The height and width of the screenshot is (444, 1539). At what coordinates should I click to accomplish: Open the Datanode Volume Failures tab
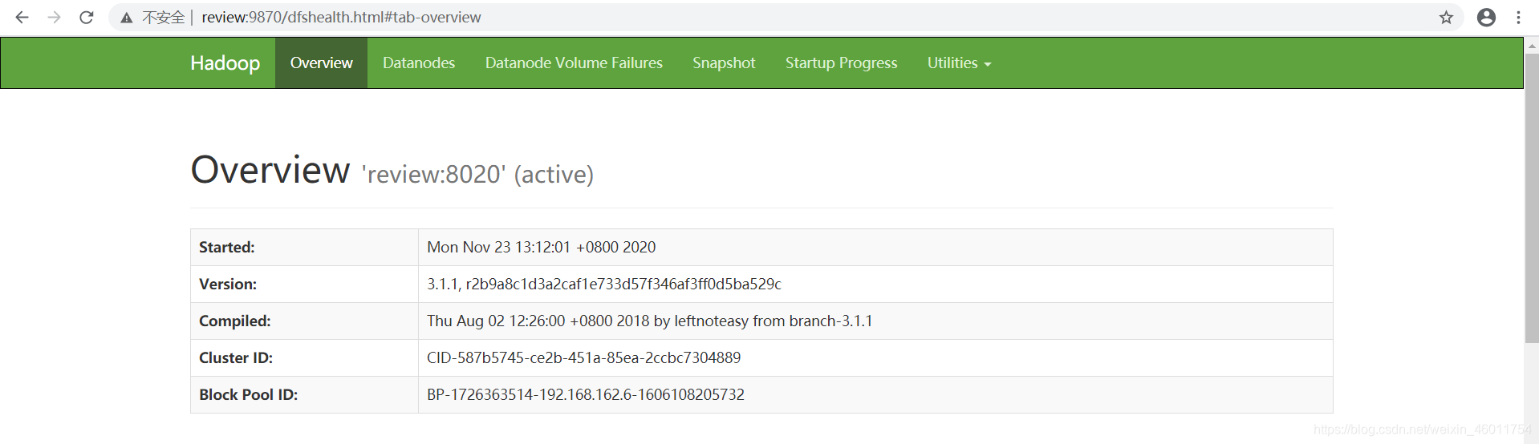(574, 63)
